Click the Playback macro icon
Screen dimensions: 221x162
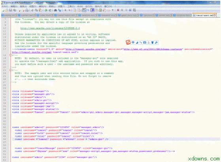pos(126,10)
